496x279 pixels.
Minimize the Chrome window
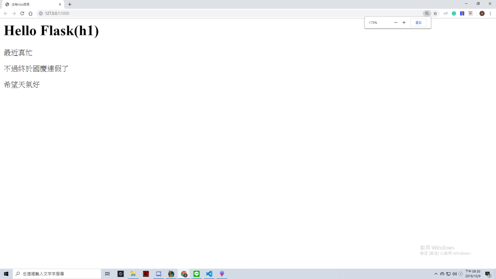[466, 4]
